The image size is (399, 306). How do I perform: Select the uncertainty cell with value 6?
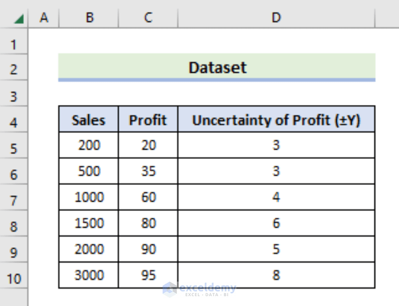click(276, 223)
